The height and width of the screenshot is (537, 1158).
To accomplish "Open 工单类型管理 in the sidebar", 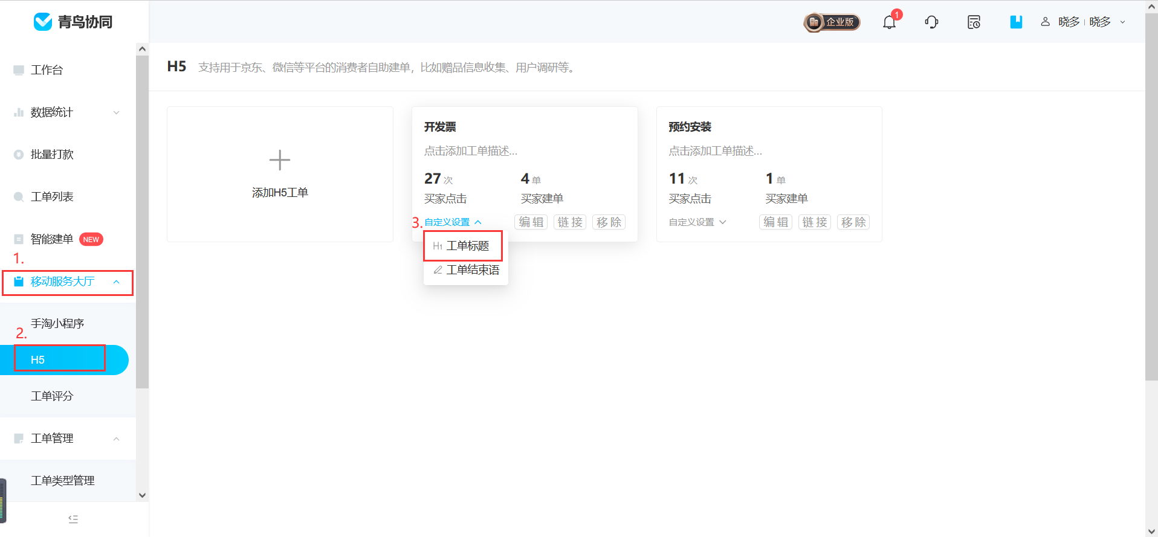I will coord(63,481).
